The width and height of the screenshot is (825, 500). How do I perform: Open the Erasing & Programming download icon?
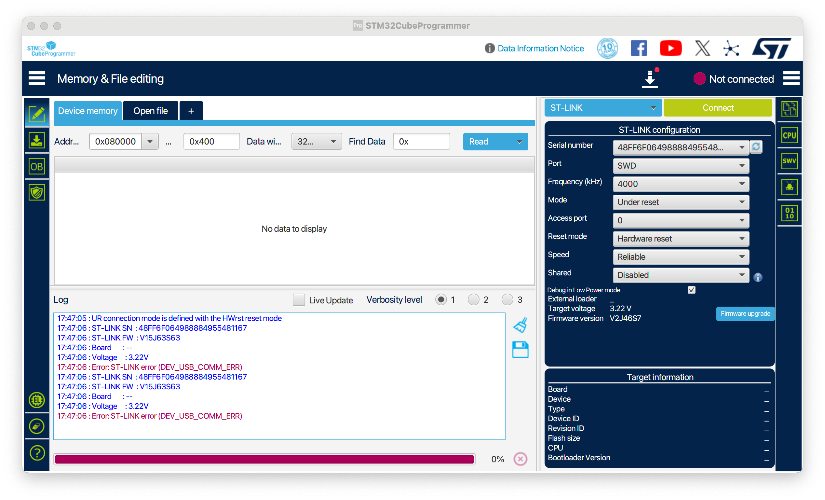pyautogui.click(x=36, y=140)
